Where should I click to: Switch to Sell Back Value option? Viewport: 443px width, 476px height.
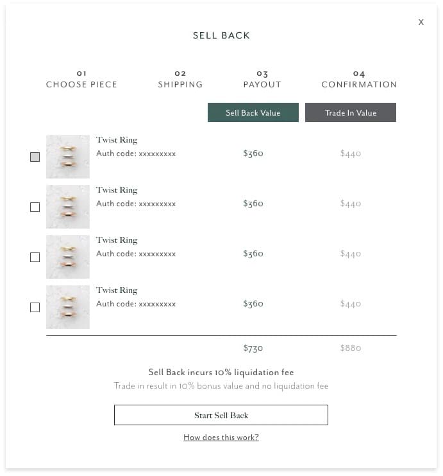(253, 112)
